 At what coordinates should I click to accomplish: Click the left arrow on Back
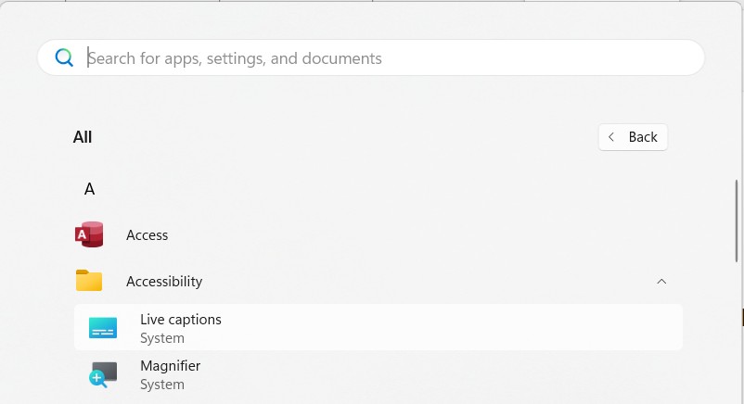click(x=611, y=137)
